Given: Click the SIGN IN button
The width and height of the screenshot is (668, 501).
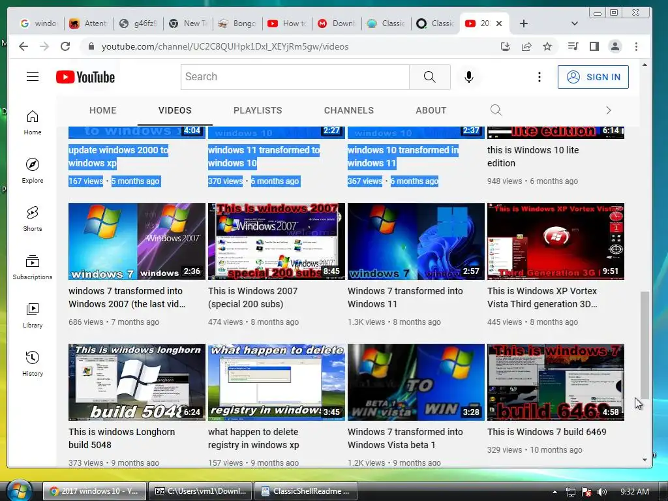Looking at the screenshot, I should (x=593, y=77).
